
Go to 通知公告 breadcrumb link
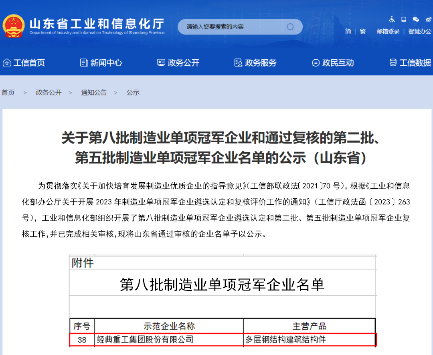point(94,93)
